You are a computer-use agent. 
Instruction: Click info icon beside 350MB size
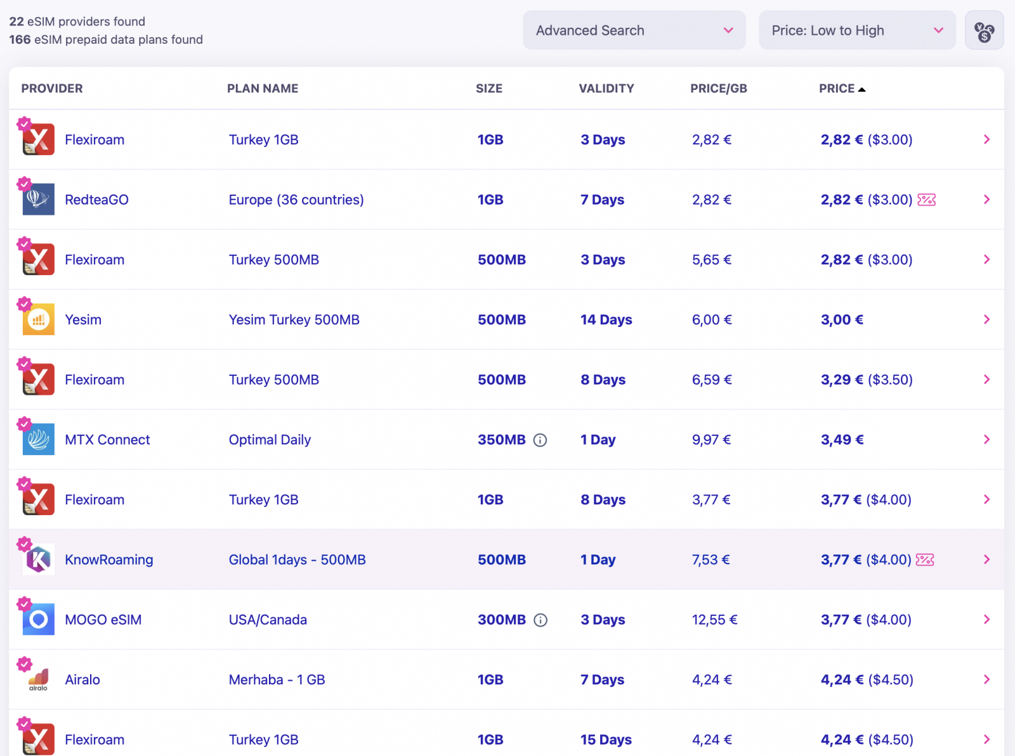540,440
